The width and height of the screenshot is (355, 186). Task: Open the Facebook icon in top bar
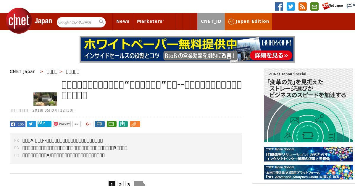click(x=279, y=6)
